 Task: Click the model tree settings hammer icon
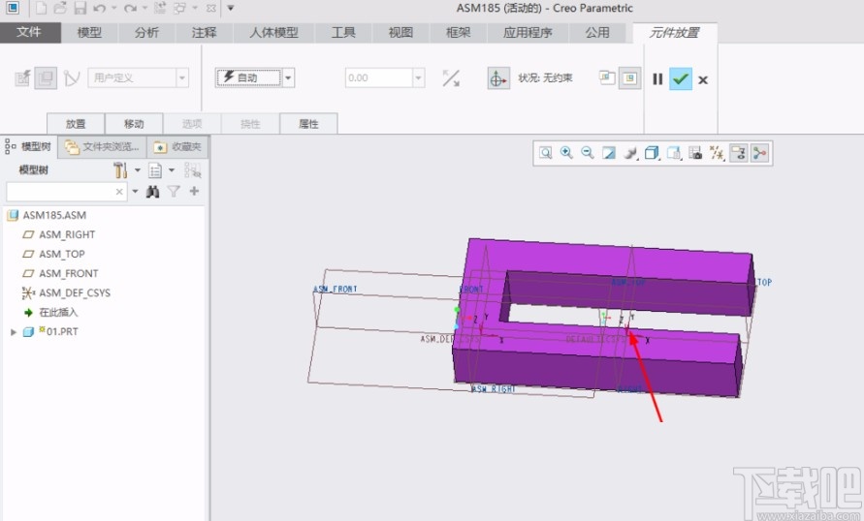click(x=120, y=170)
